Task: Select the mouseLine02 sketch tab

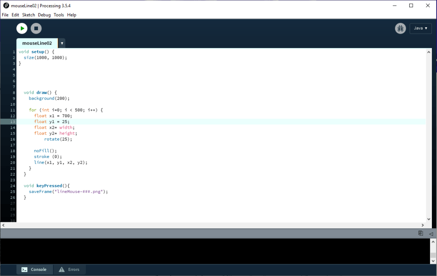Action: pos(37,43)
